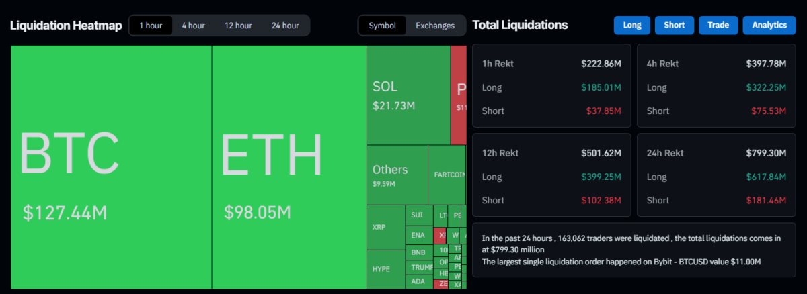
Task: Click the ENA heatmap tile
Action: pyautogui.click(x=418, y=235)
